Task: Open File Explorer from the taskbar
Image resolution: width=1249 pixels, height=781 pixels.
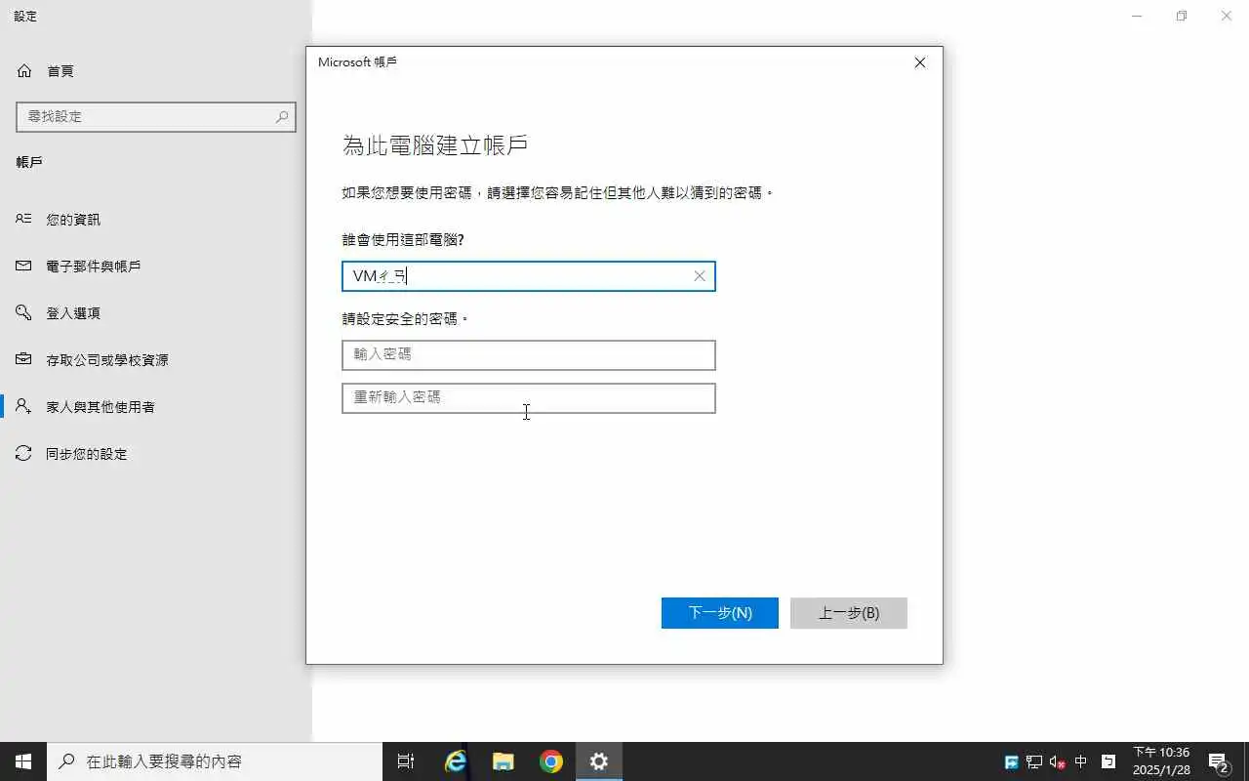Action: (x=503, y=761)
